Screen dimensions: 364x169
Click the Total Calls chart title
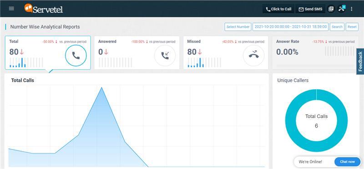tap(22, 81)
